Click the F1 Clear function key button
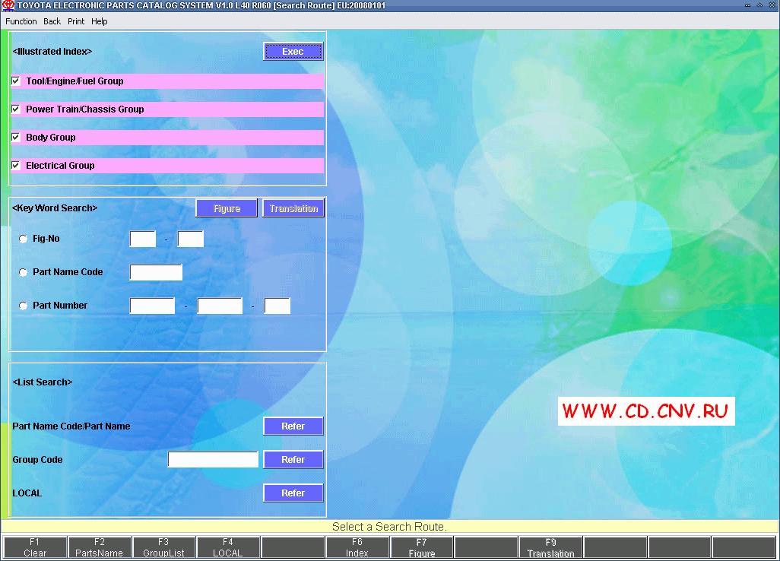 [x=35, y=547]
